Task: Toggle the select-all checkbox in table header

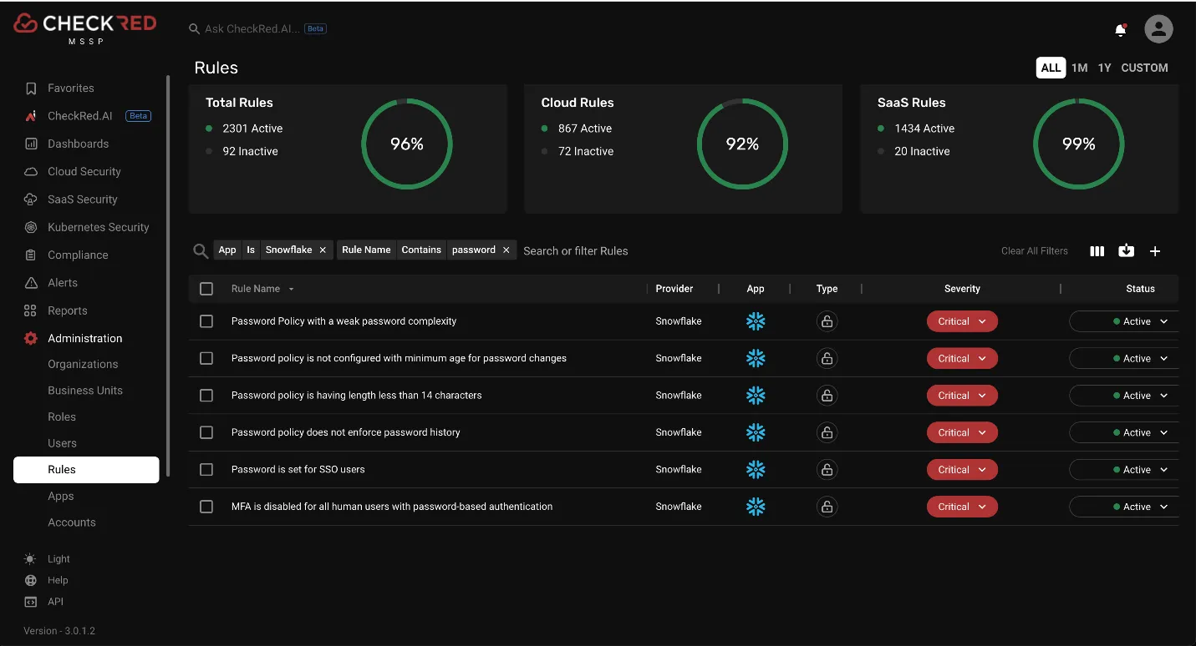Action: coord(206,289)
